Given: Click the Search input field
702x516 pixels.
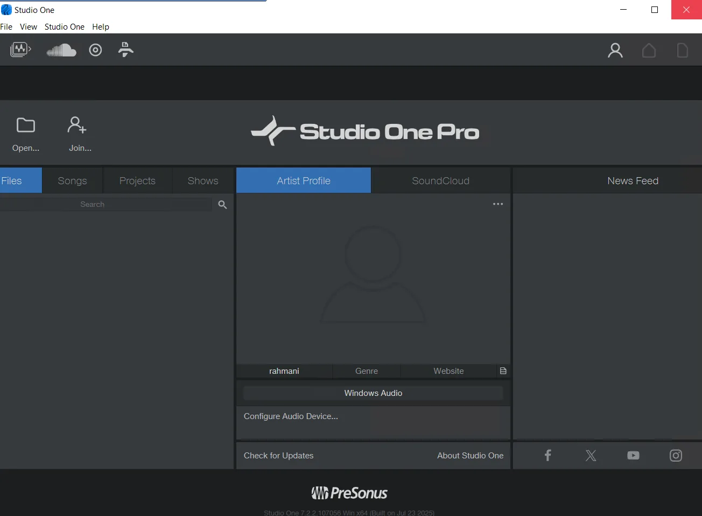Looking at the screenshot, I should pyautogui.click(x=106, y=205).
